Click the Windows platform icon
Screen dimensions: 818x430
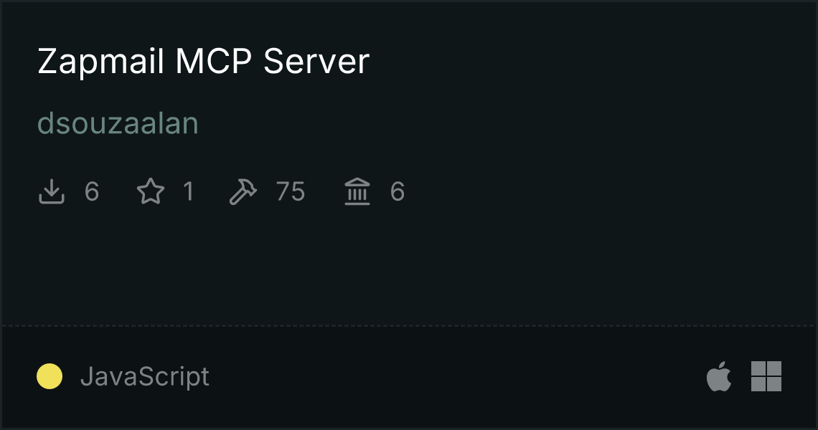(x=766, y=376)
